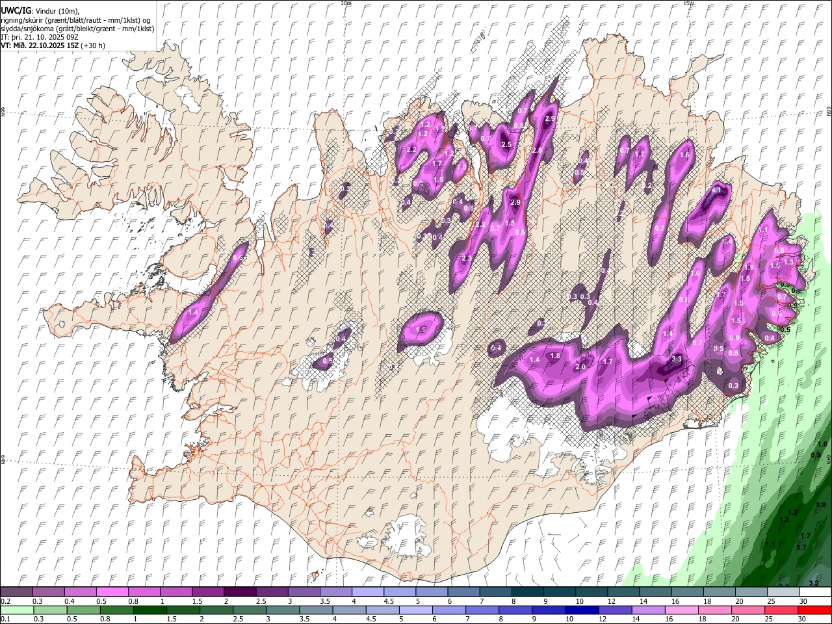
Task: Click the '20W' longitude label
Action: point(346,3)
